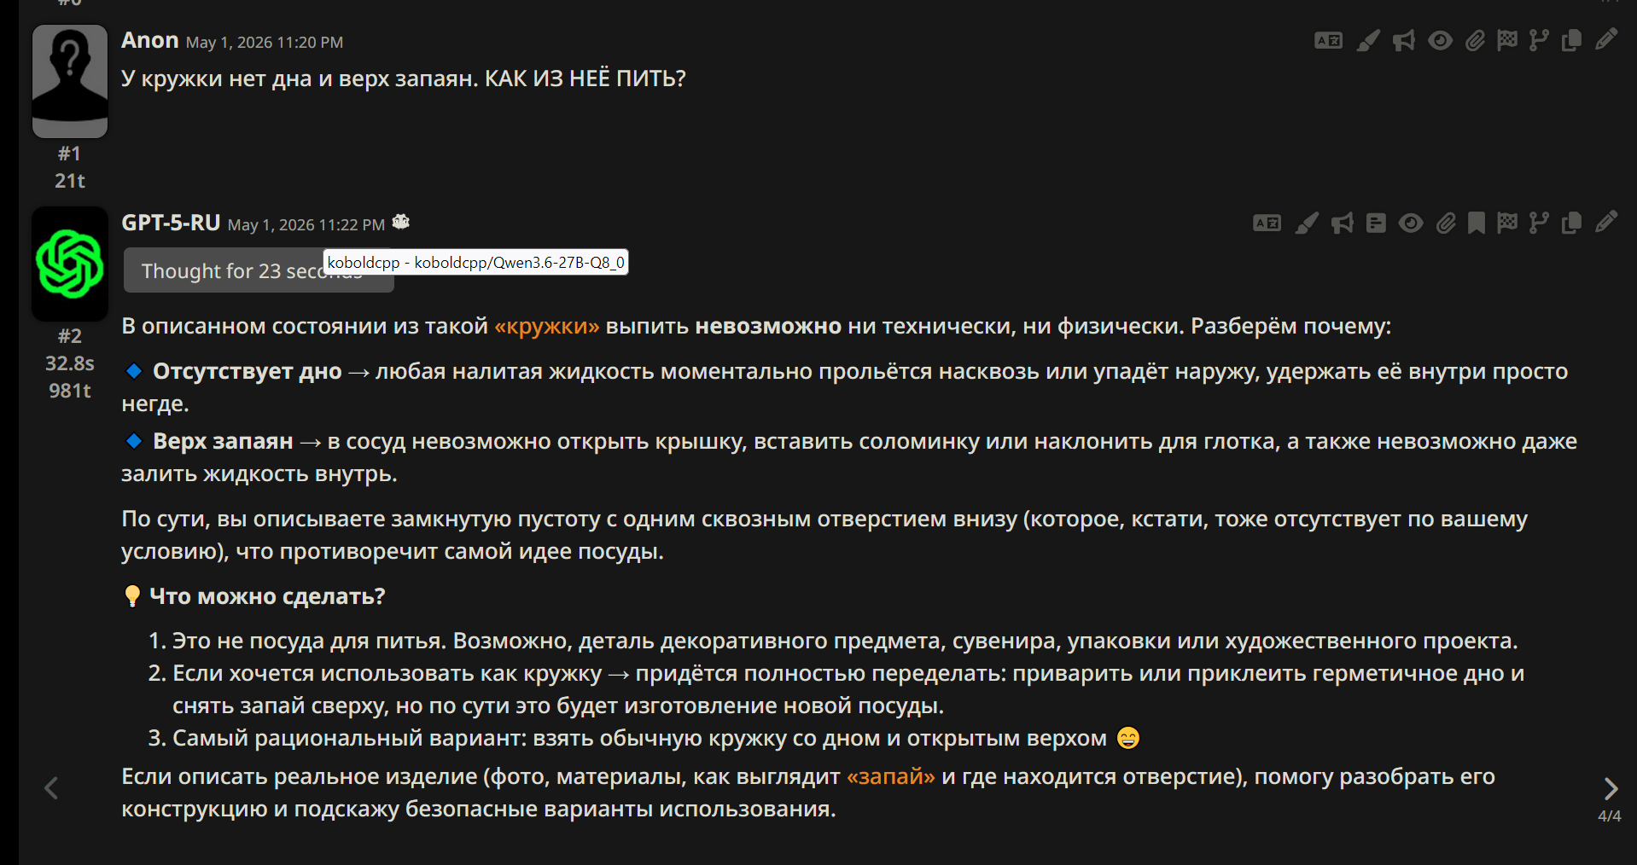The height and width of the screenshot is (865, 1637).
Task: Narrate GPT-5-RU reply using megaphone icon
Action: [1343, 224]
